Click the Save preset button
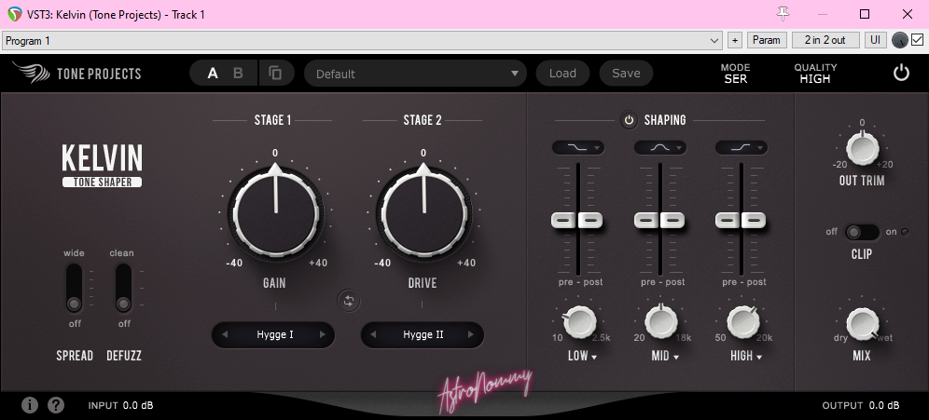 [626, 74]
